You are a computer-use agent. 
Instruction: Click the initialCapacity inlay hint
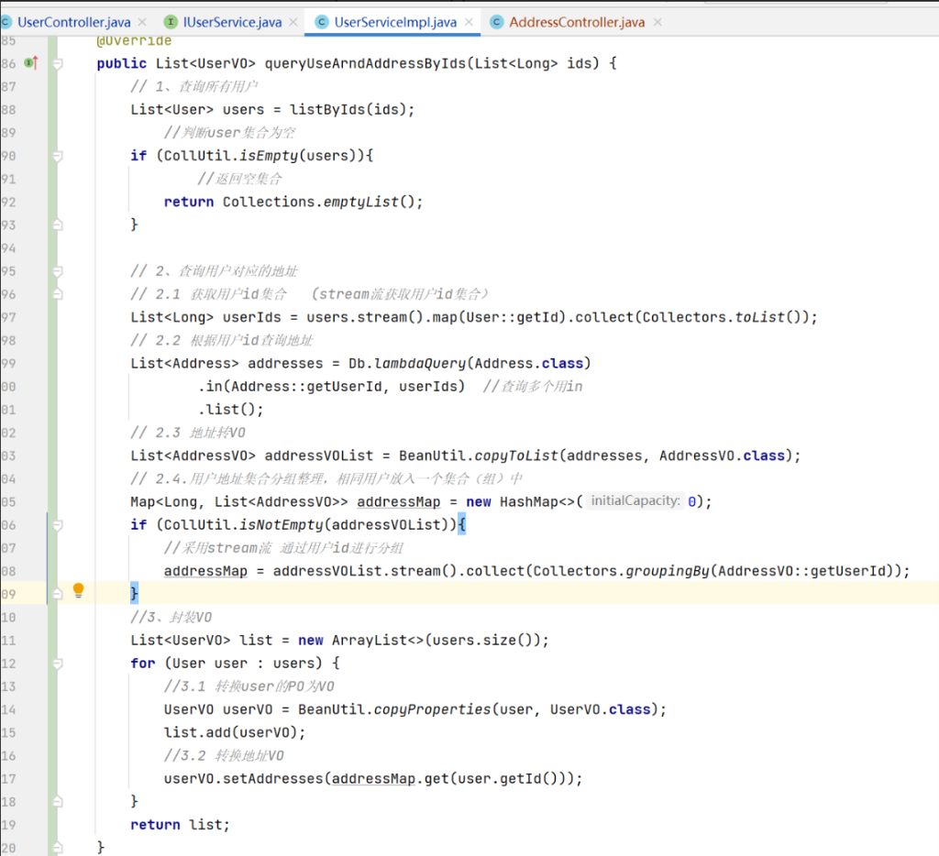[x=635, y=501]
